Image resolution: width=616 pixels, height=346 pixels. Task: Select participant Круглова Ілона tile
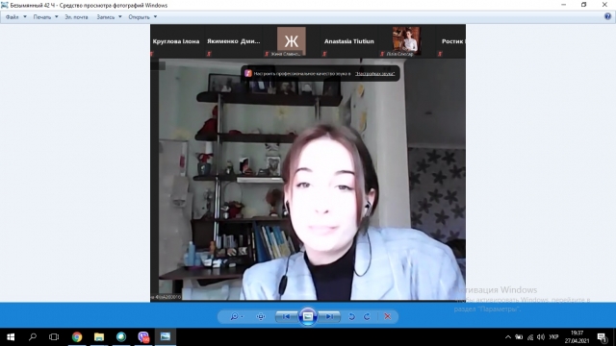point(176,41)
